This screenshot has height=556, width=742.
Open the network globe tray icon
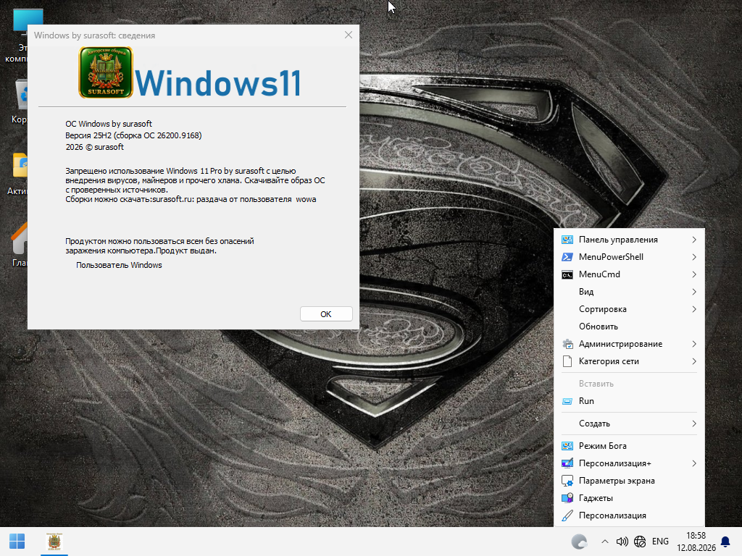(640, 542)
